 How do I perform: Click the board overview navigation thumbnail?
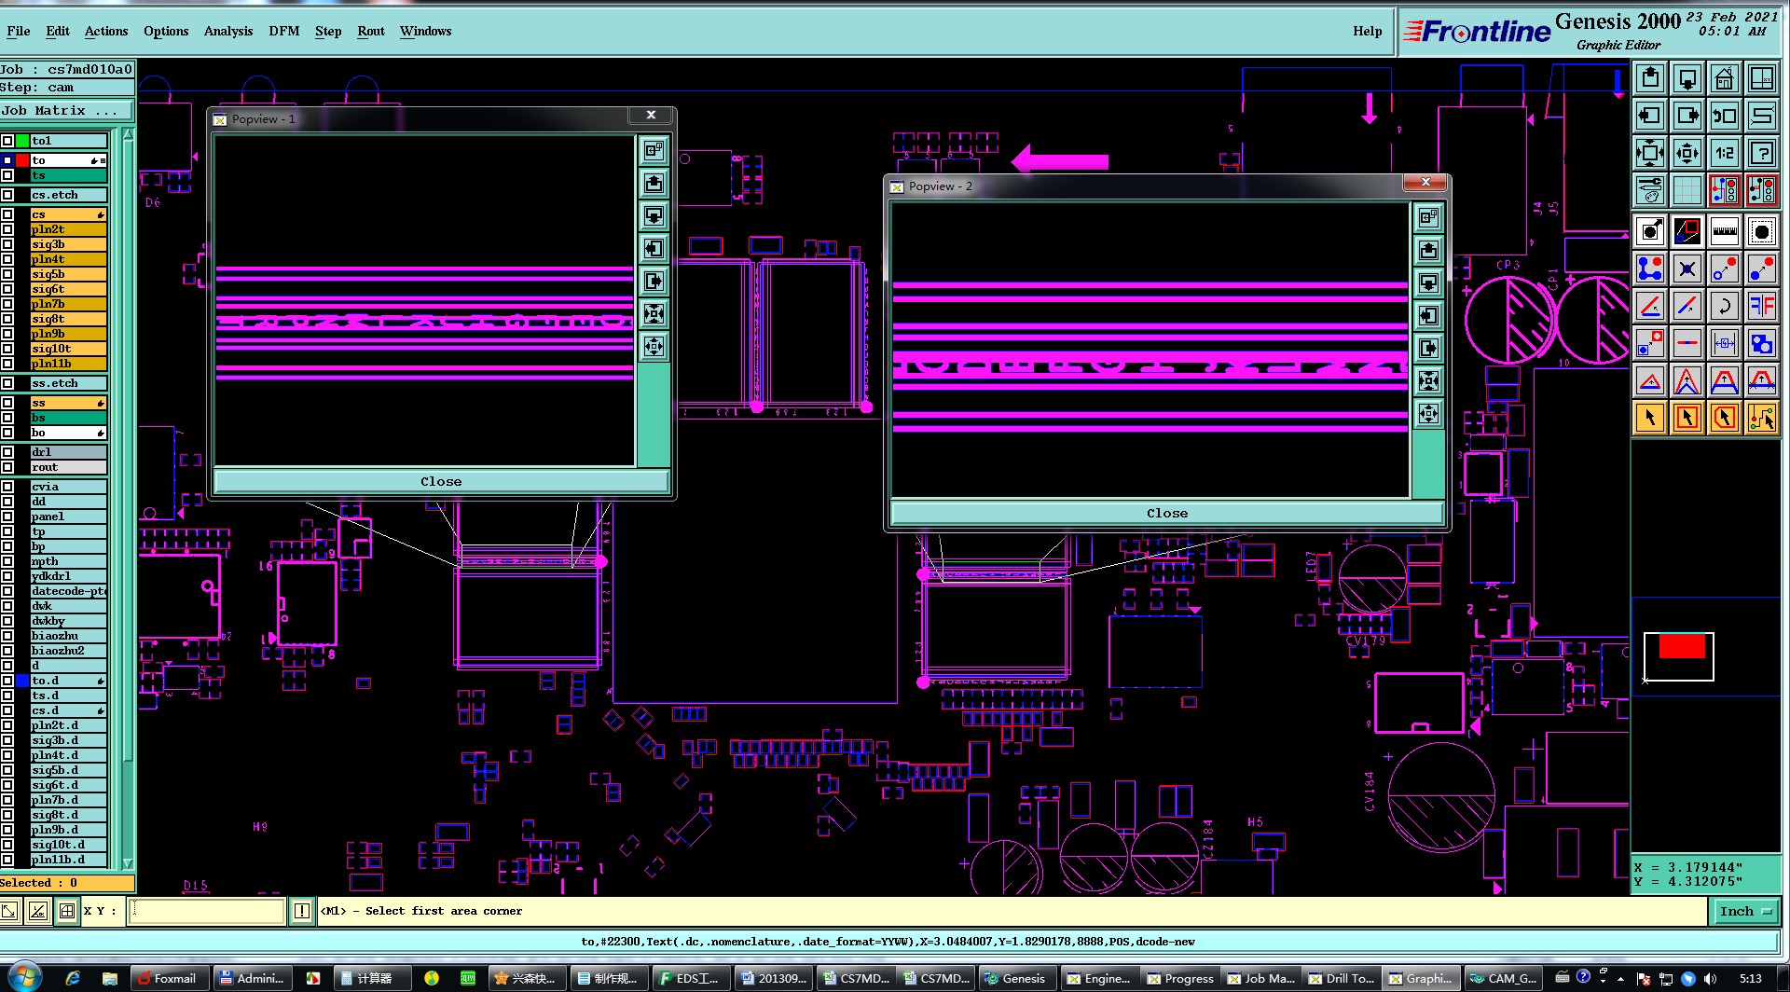point(1678,656)
